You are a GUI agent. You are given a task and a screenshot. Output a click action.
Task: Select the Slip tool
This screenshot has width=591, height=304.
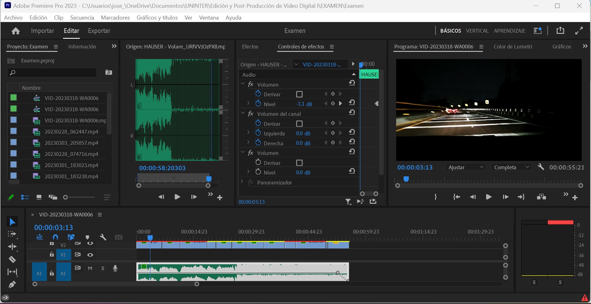[12, 272]
